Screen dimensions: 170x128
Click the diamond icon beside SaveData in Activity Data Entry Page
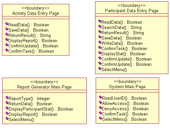tap(7, 29)
